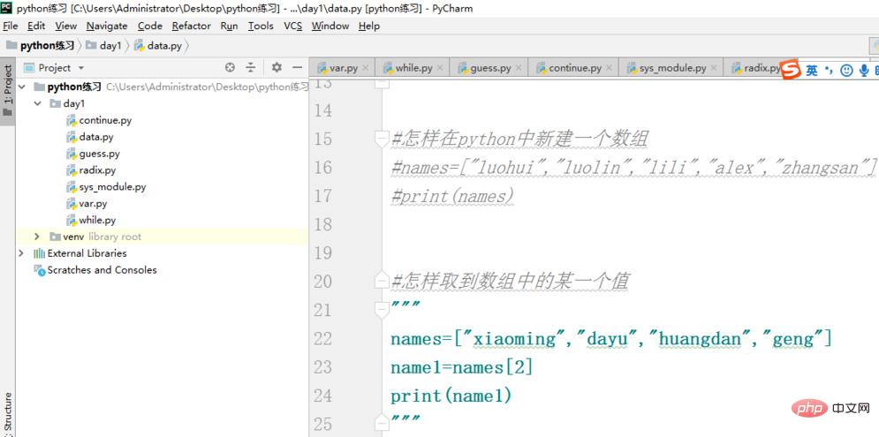Screen dimensions: 879x437
Task: Collapse the python练习 root folder
Action: click(x=22, y=87)
